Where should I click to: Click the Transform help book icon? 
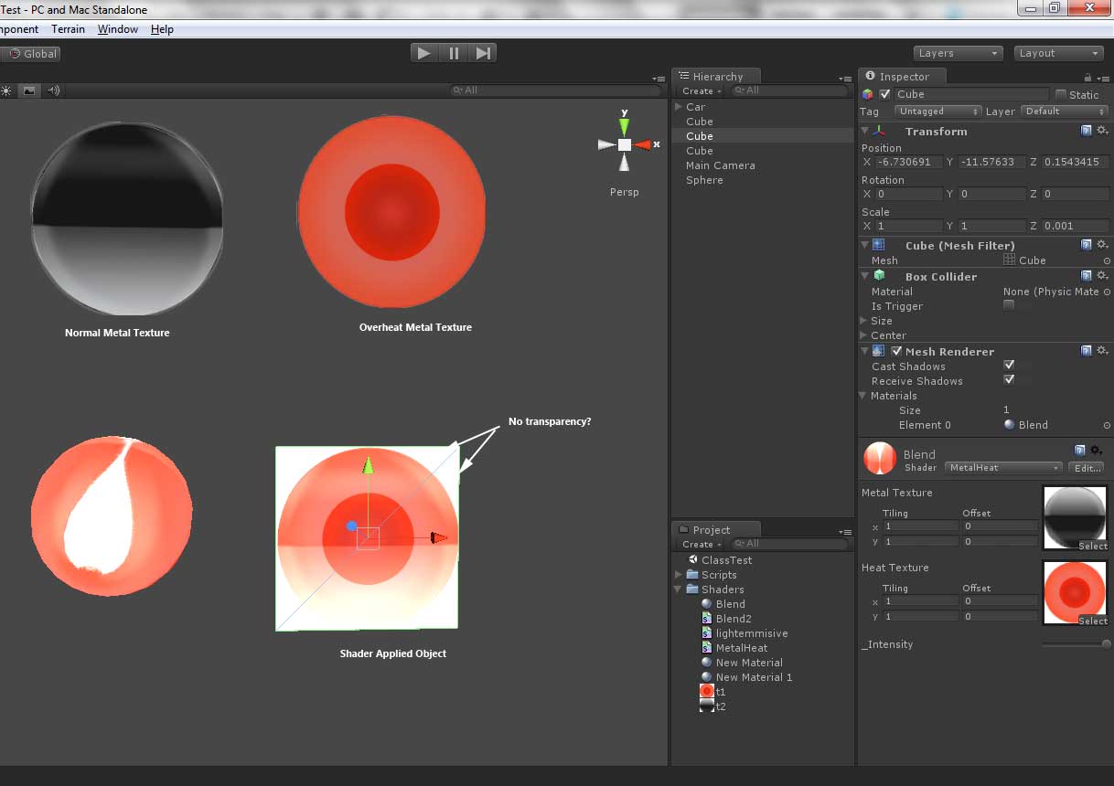tap(1087, 131)
